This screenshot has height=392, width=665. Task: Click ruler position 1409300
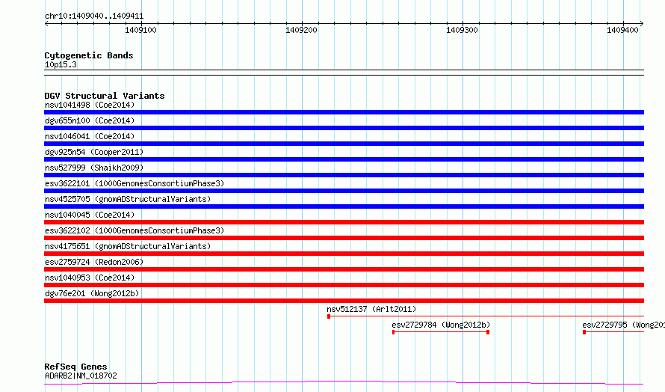(463, 30)
